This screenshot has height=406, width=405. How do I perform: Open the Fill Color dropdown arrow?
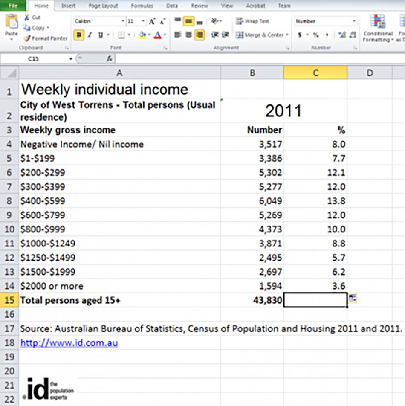point(149,35)
